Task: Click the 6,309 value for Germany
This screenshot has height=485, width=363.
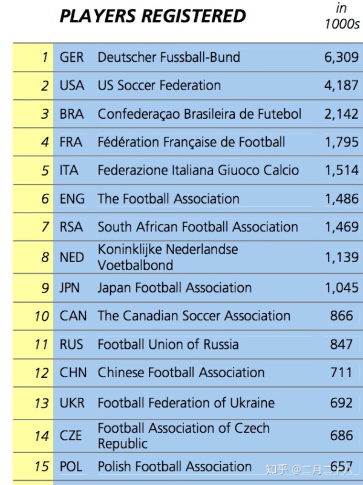Action: (x=341, y=58)
